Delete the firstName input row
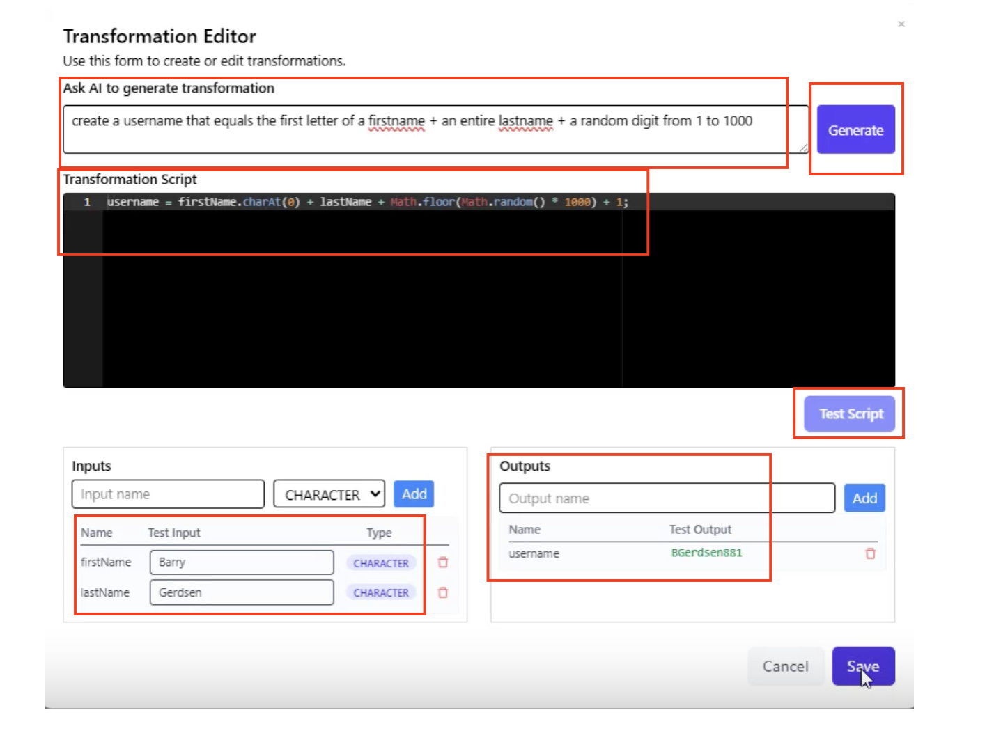Screen dimensions: 994x740 click(x=443, y=562)
